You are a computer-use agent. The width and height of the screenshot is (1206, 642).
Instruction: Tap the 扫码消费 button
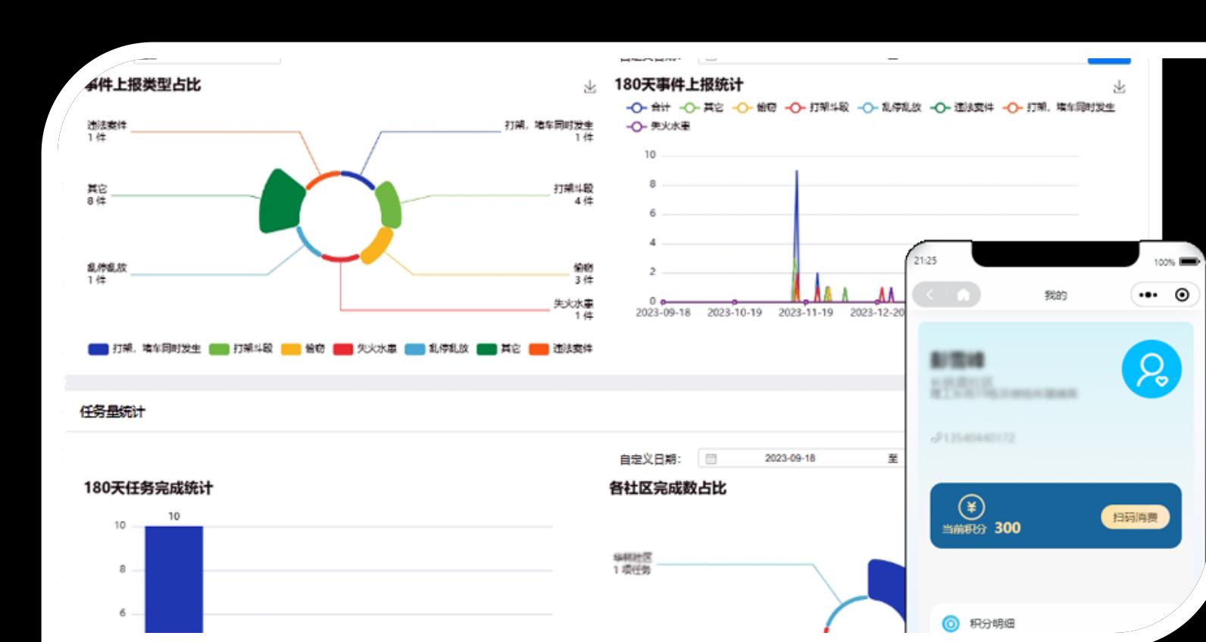[x=1135, y=518]
